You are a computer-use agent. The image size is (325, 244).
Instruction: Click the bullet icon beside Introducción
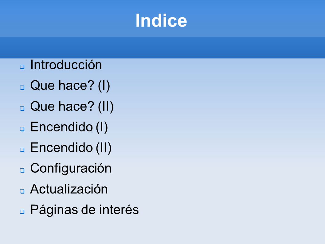coord(22,67)
